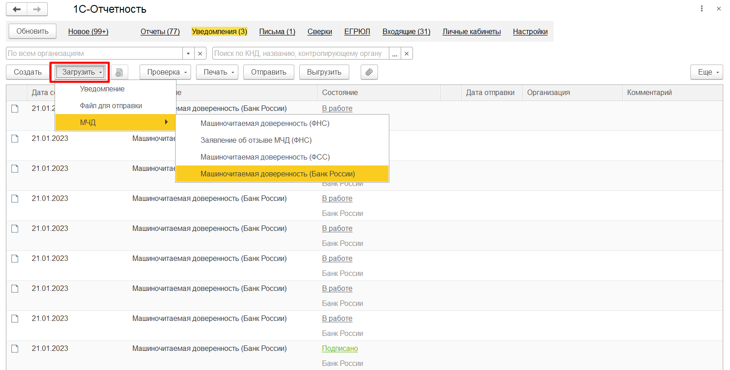The image size is (730, 370).
Task: Click the forward navigation arrow
Action: click(x=37, y=9)
